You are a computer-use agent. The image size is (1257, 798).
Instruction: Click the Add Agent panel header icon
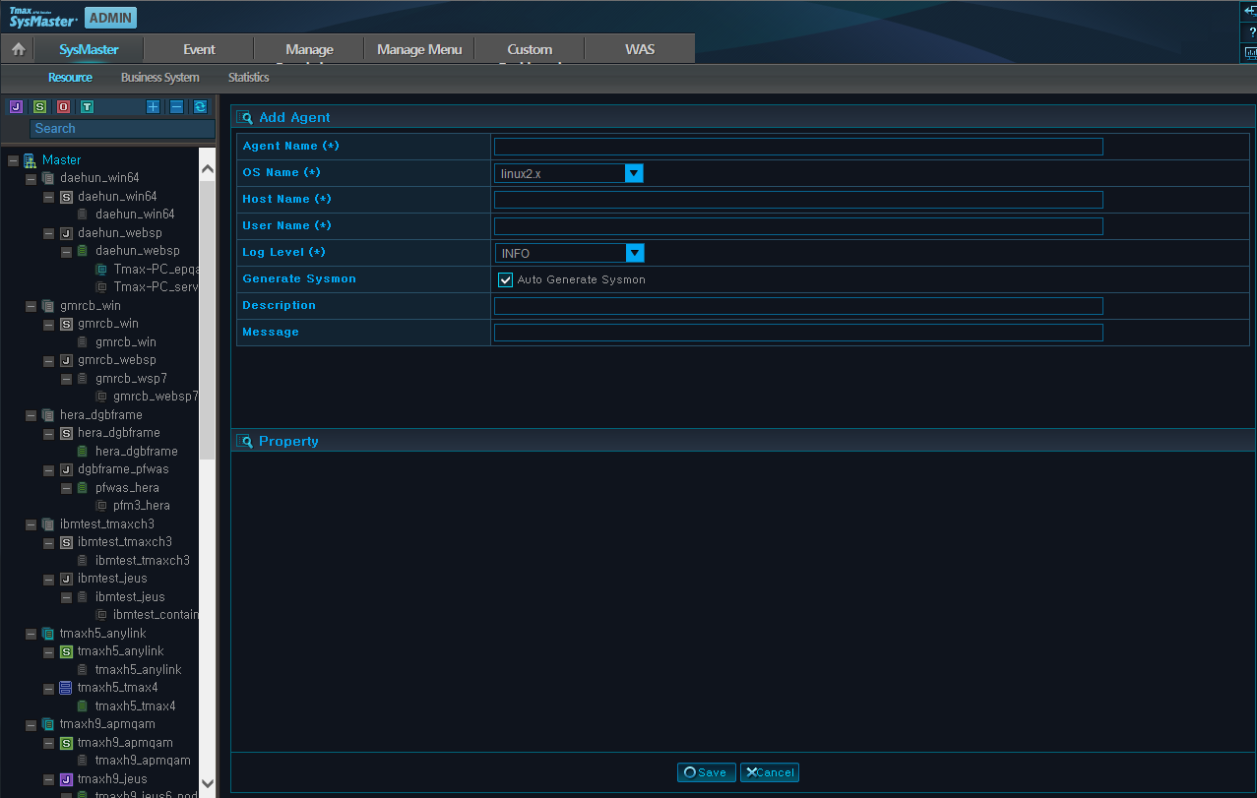[x=245, y=117]
